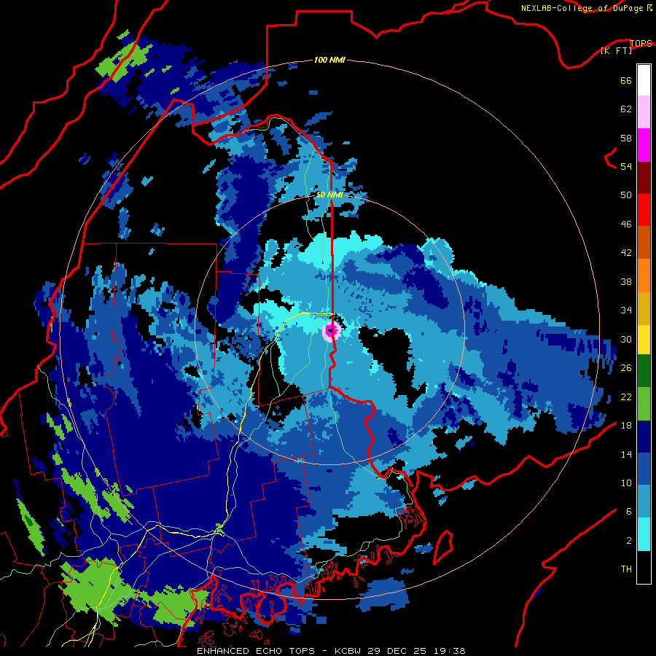Click the cyan legend swatch above 2
The width and height of the screenshot is (656, 656).
point(644,534)
